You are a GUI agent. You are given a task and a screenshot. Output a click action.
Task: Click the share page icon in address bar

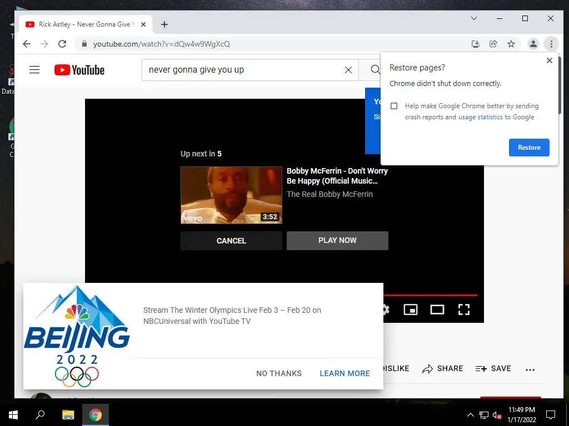point(493,44)
